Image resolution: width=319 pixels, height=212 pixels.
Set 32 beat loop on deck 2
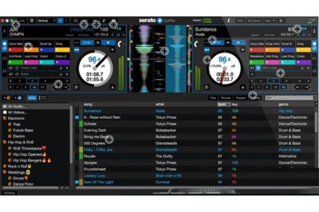point(283,87)
